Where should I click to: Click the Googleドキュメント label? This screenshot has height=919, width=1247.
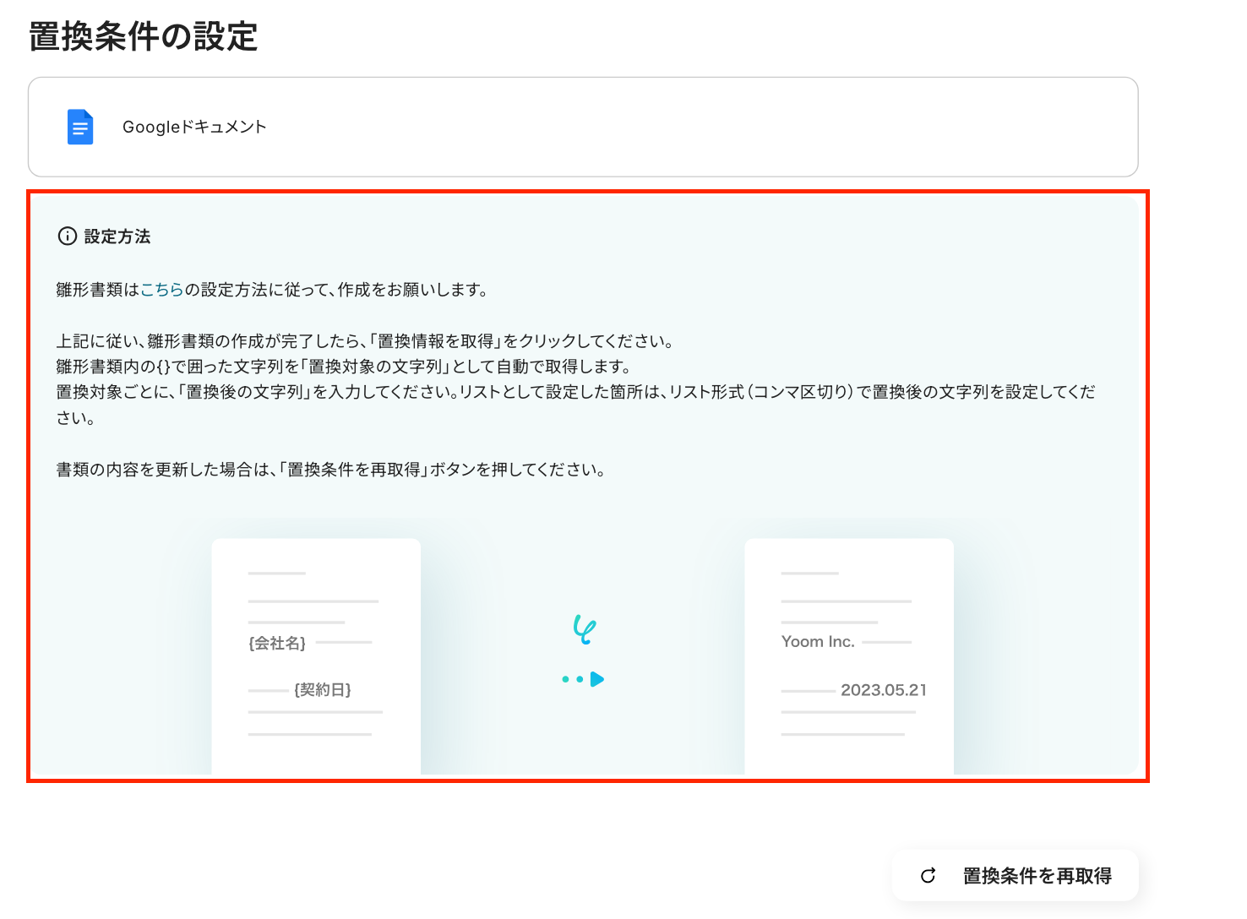point(194,127)
